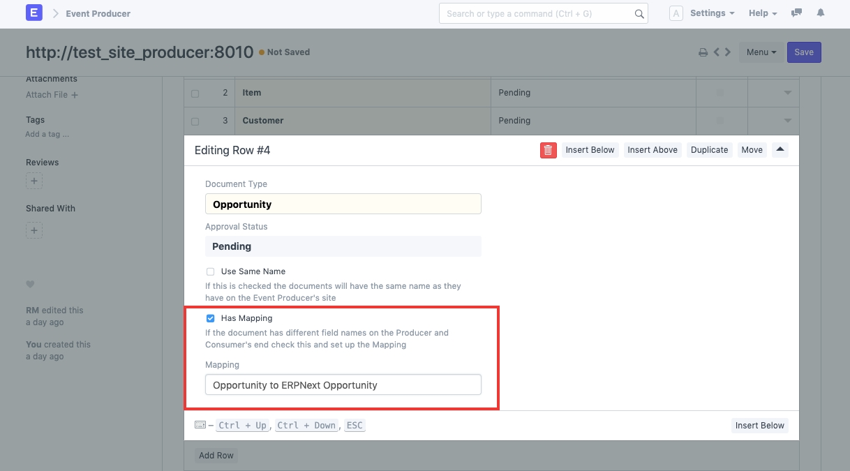Go to previous document arrow
Image resolution: width=850 pixels, height=471 pixels.
(716, 52)
